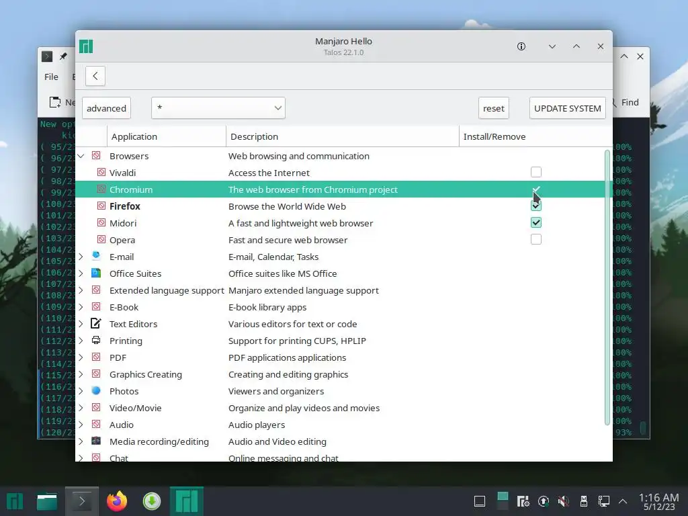Expand the Video/Movie category
The width and height of the screenshot is (688, 516).
[81, 408]
